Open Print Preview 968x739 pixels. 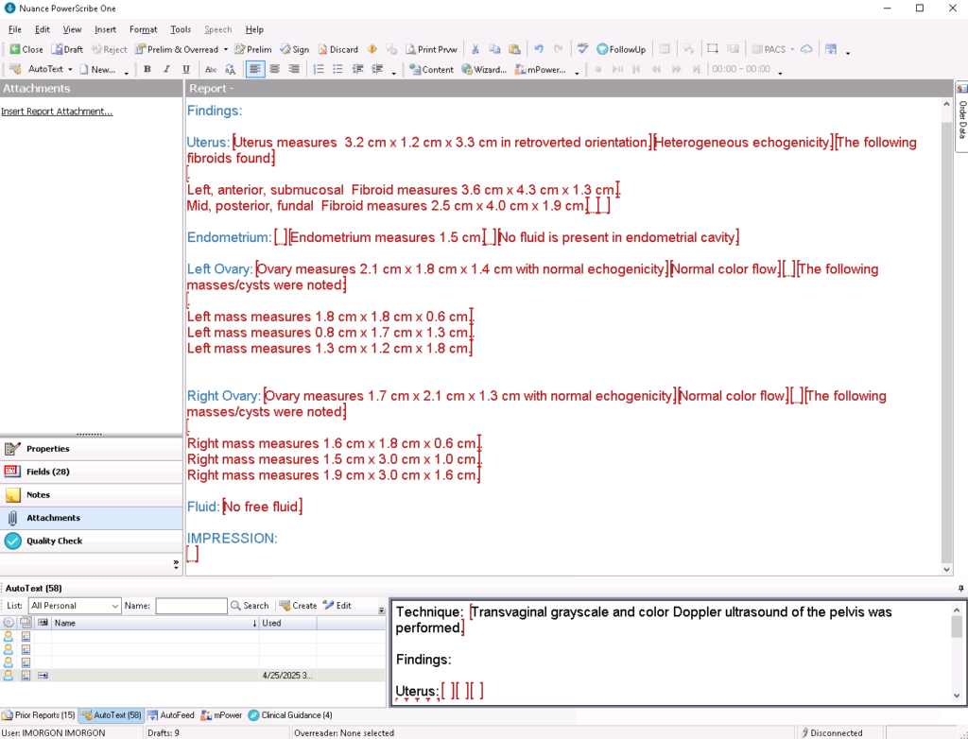coord(431,49)
